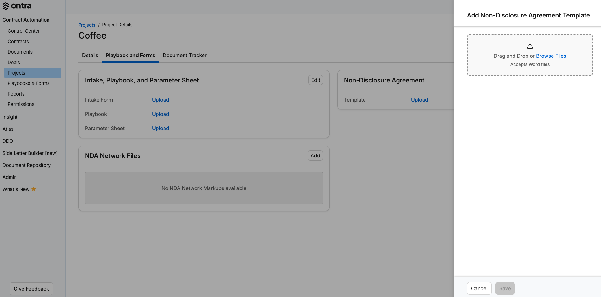The height and width of the screenshot is (297, 601).
Task: Expand the Insight sidebar section
Action: 33,117
